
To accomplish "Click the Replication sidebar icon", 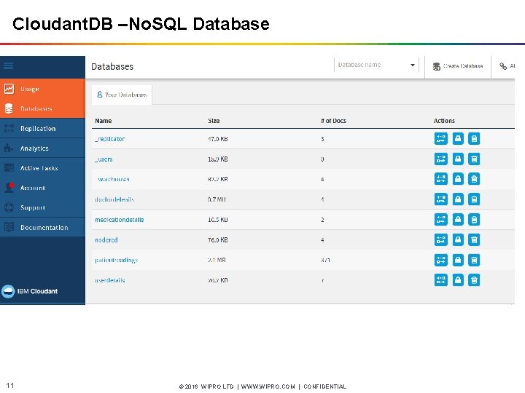I will tap(9, 128).
